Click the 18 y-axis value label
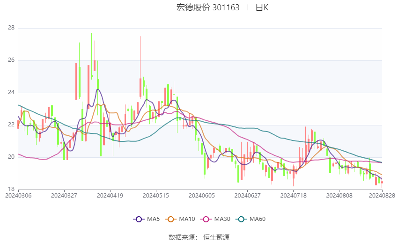The width and height of the screenshot is (398, 242). [x=11, y=189]
